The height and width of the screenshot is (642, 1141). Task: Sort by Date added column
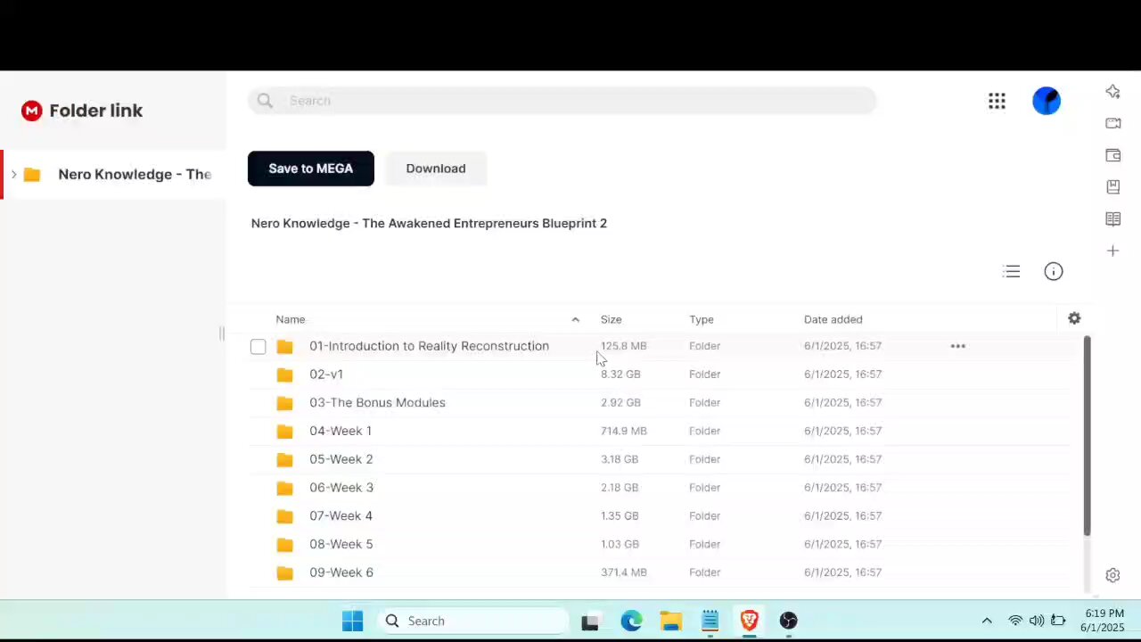tap(833, 319)
